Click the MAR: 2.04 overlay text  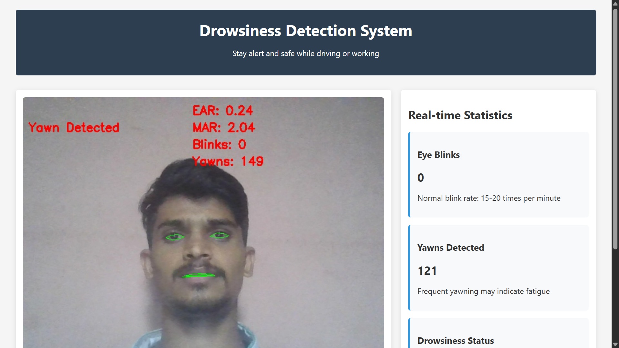(x=223, y=128)
